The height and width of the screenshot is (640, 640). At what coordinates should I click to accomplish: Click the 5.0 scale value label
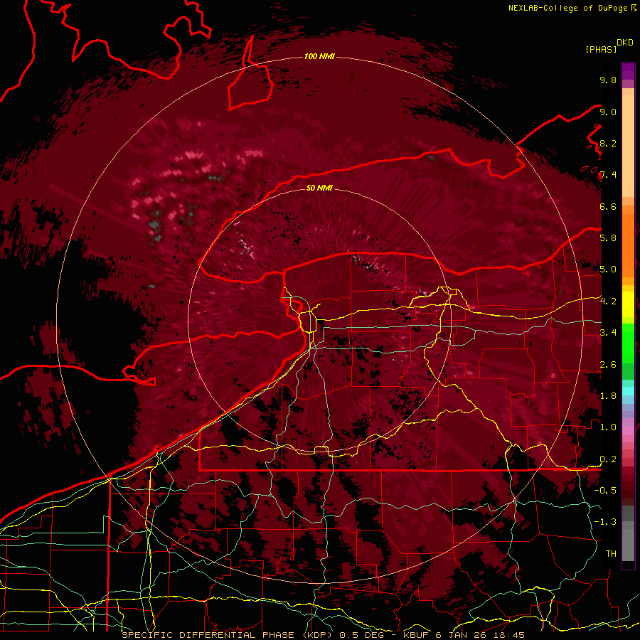point(608,270)
